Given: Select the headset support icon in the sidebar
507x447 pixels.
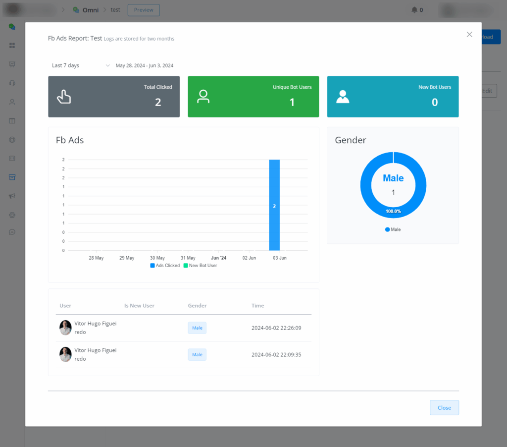Looking at the screenshot, I should 12,83.
